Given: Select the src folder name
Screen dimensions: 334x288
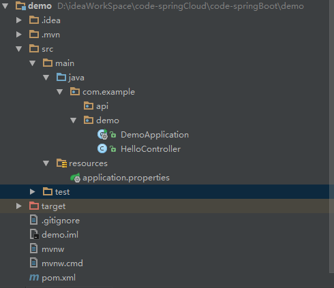Looking at the screenshot, I should point(47,49).
